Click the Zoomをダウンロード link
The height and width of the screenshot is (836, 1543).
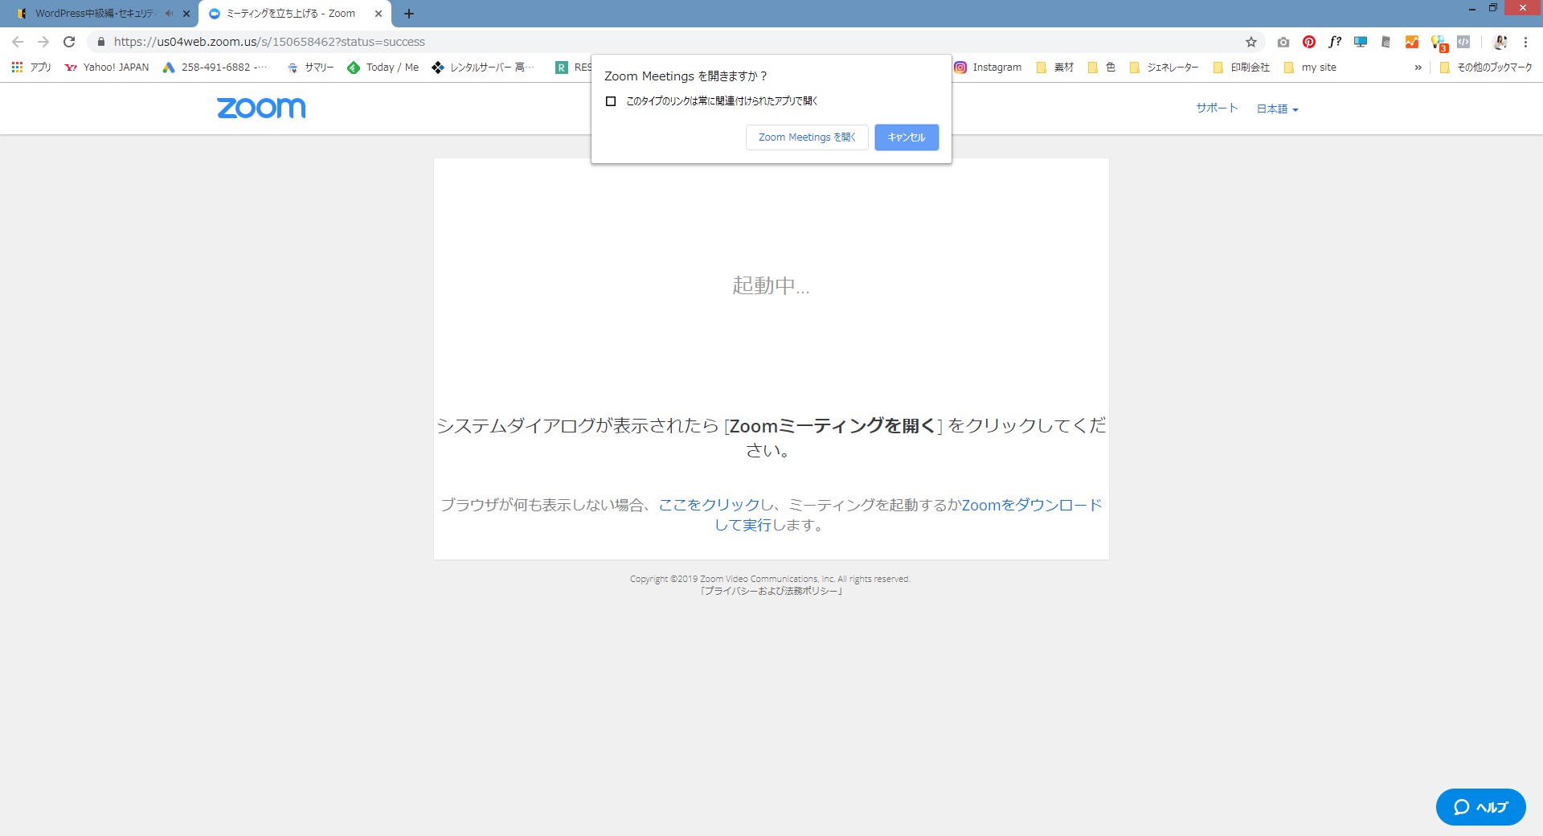tap(1032, 505)
